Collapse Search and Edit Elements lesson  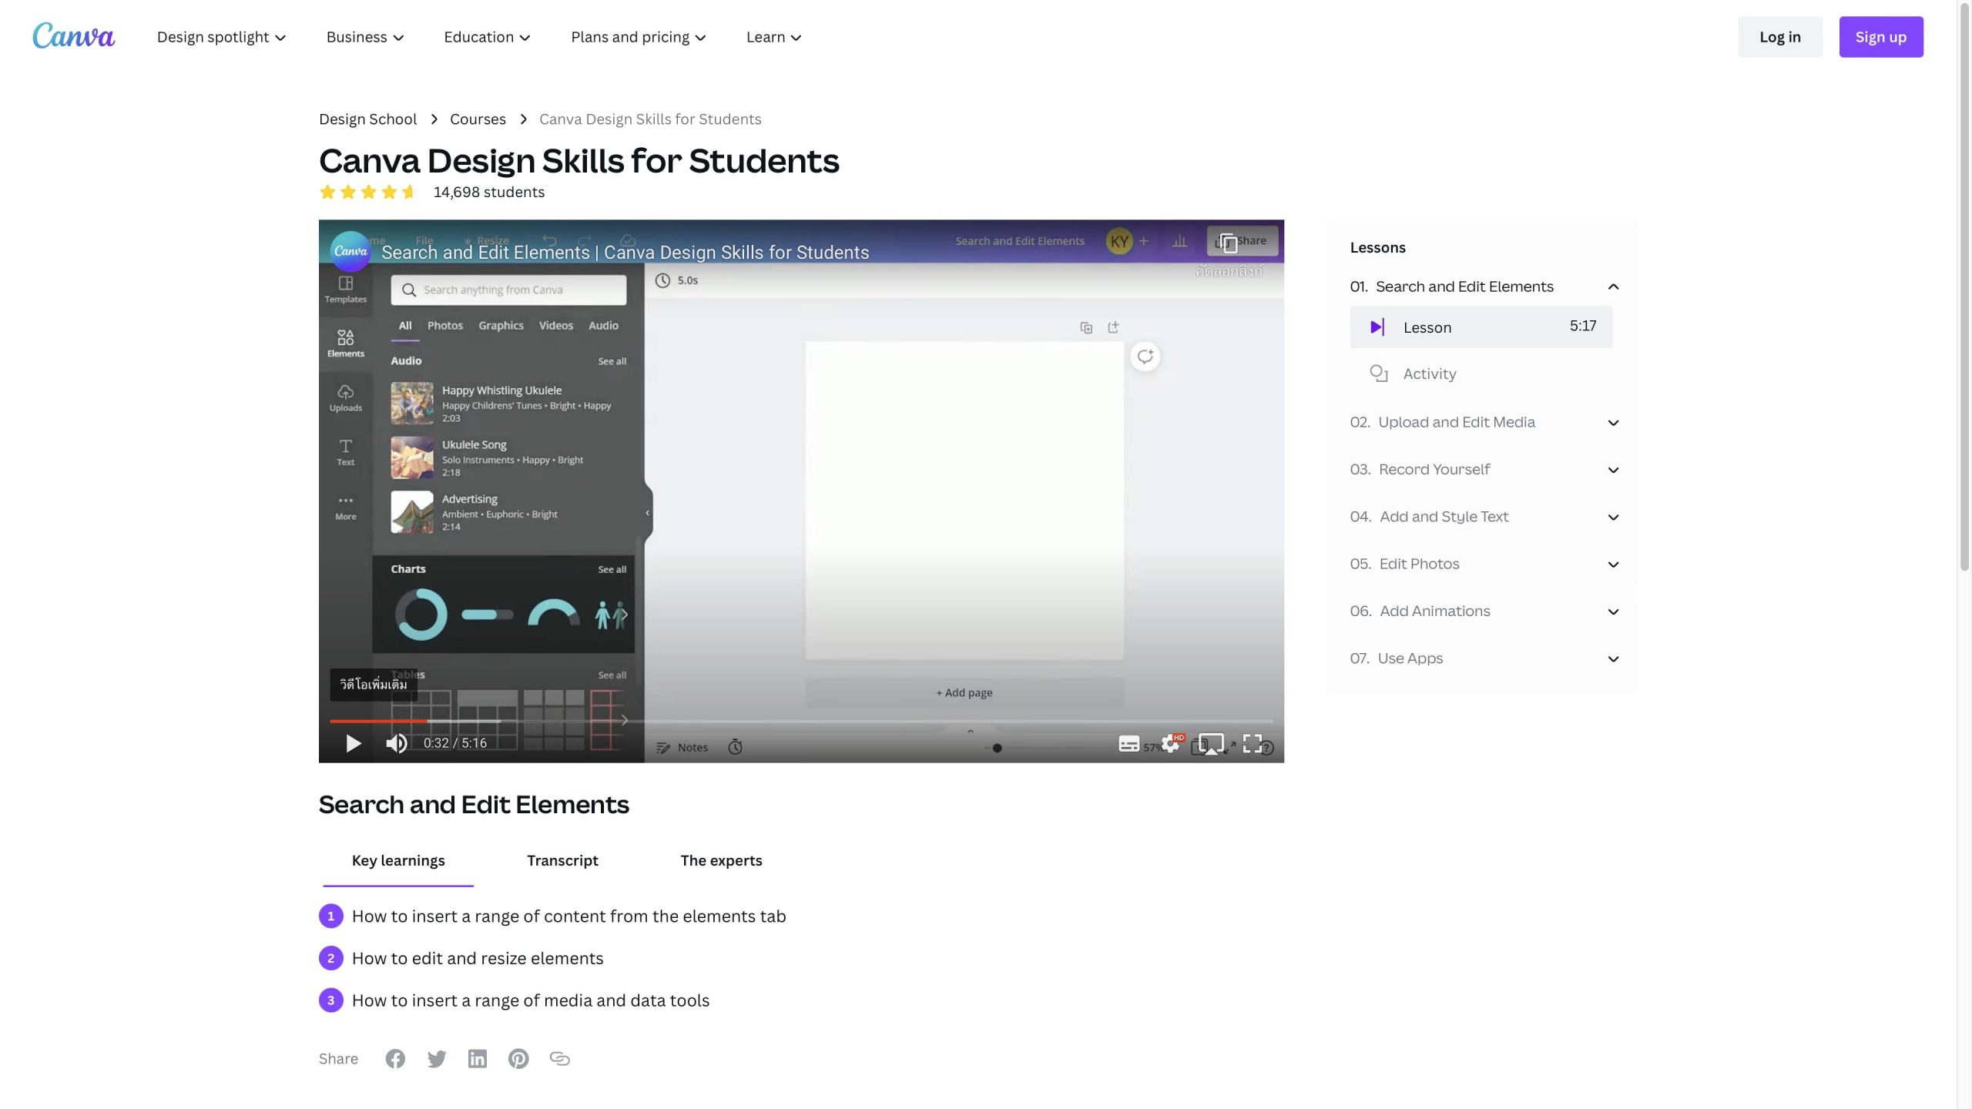coord(1613,286)
